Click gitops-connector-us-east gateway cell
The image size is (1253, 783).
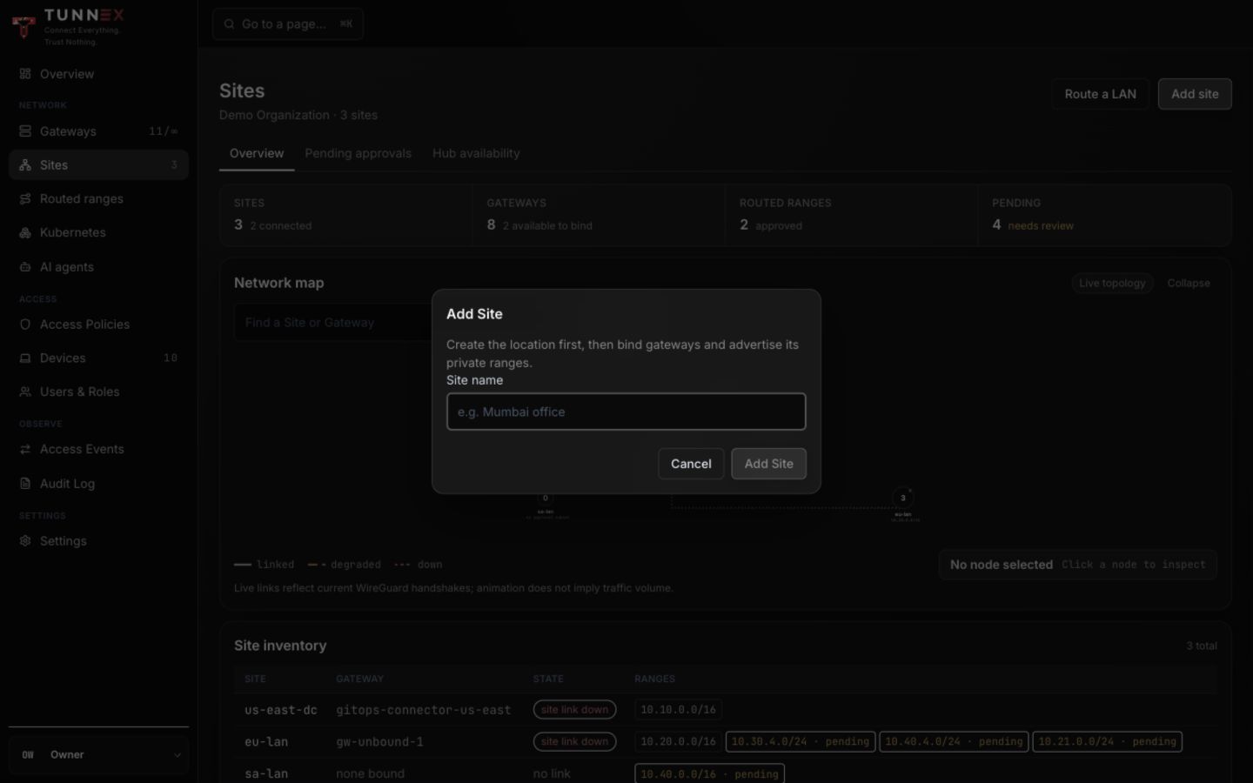[424, 710]
